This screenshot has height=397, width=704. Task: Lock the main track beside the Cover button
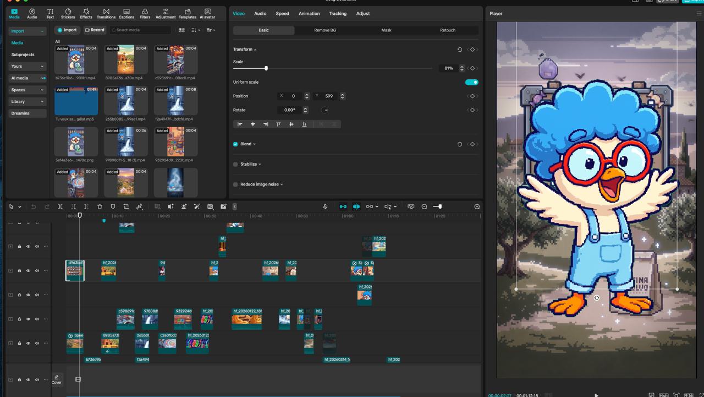click(x=19, y=379)
